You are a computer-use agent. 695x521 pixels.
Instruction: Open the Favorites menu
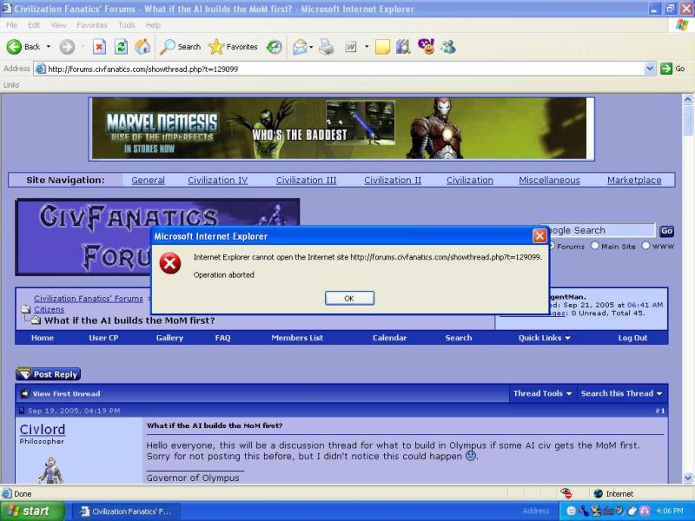click(x=92, y=25)
